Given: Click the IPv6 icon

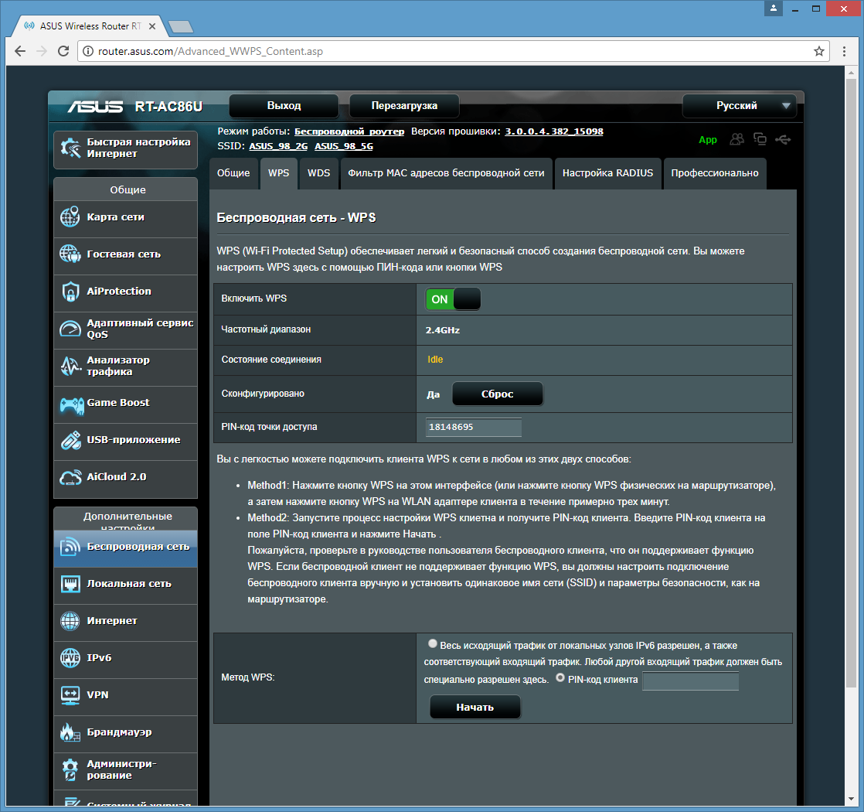Looking at the screenshot, I should click(x=70, y=657).
